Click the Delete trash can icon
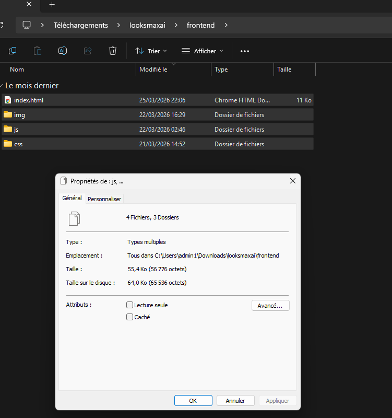Screen dimensions: 392x418 tap(113, 51)
